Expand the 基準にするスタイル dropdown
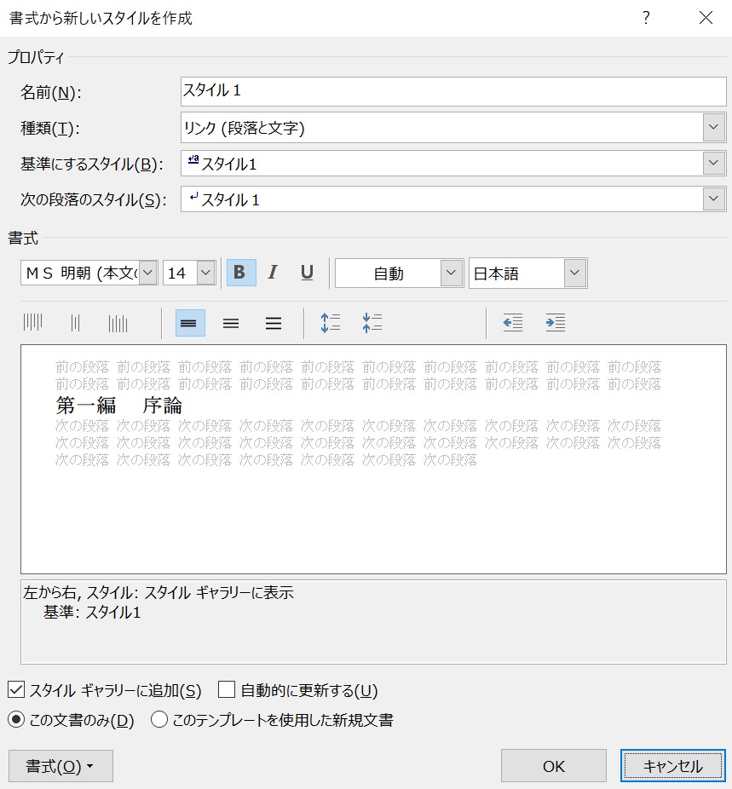The width and height of the screenshot is (732, 789). (x=713, y=164)
